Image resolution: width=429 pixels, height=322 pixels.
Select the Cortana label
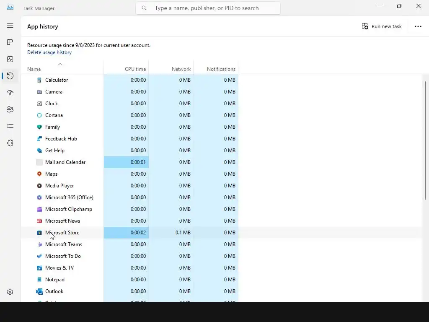[54, 115]
